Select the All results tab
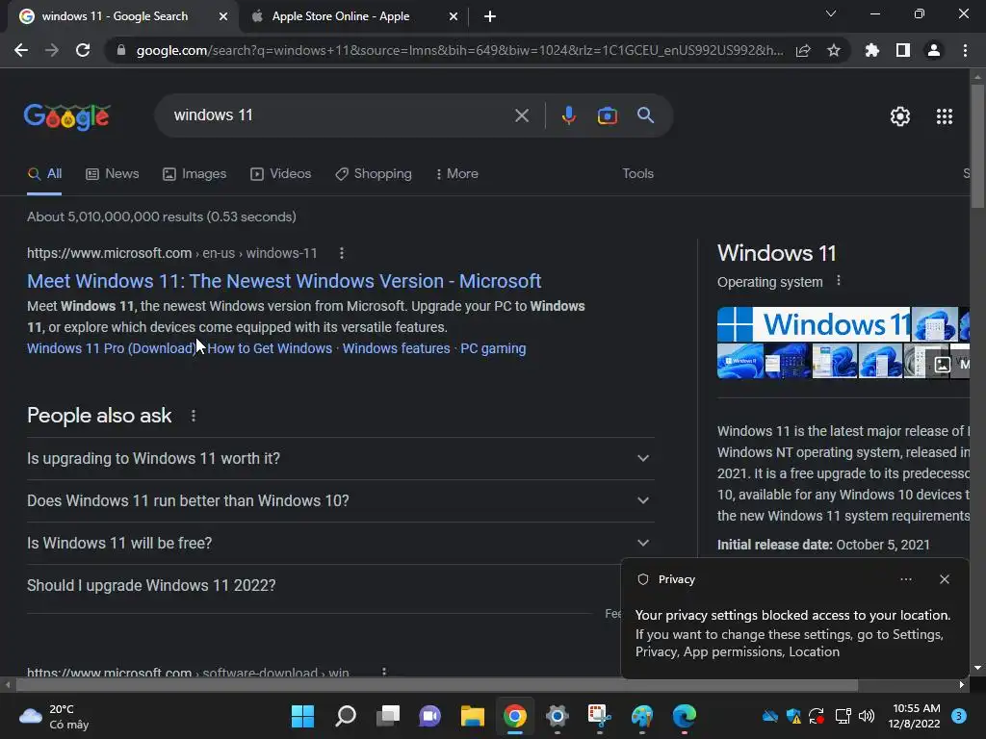Viewport: 986px width, 739px height. click(44, 173)
